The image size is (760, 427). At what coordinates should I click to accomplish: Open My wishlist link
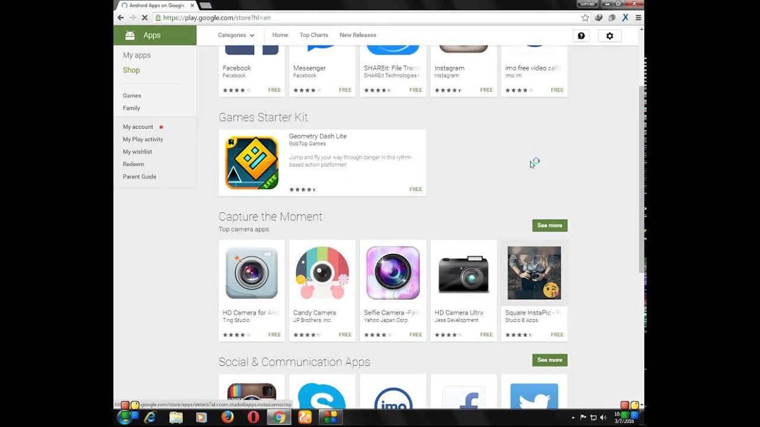point(137,152)
